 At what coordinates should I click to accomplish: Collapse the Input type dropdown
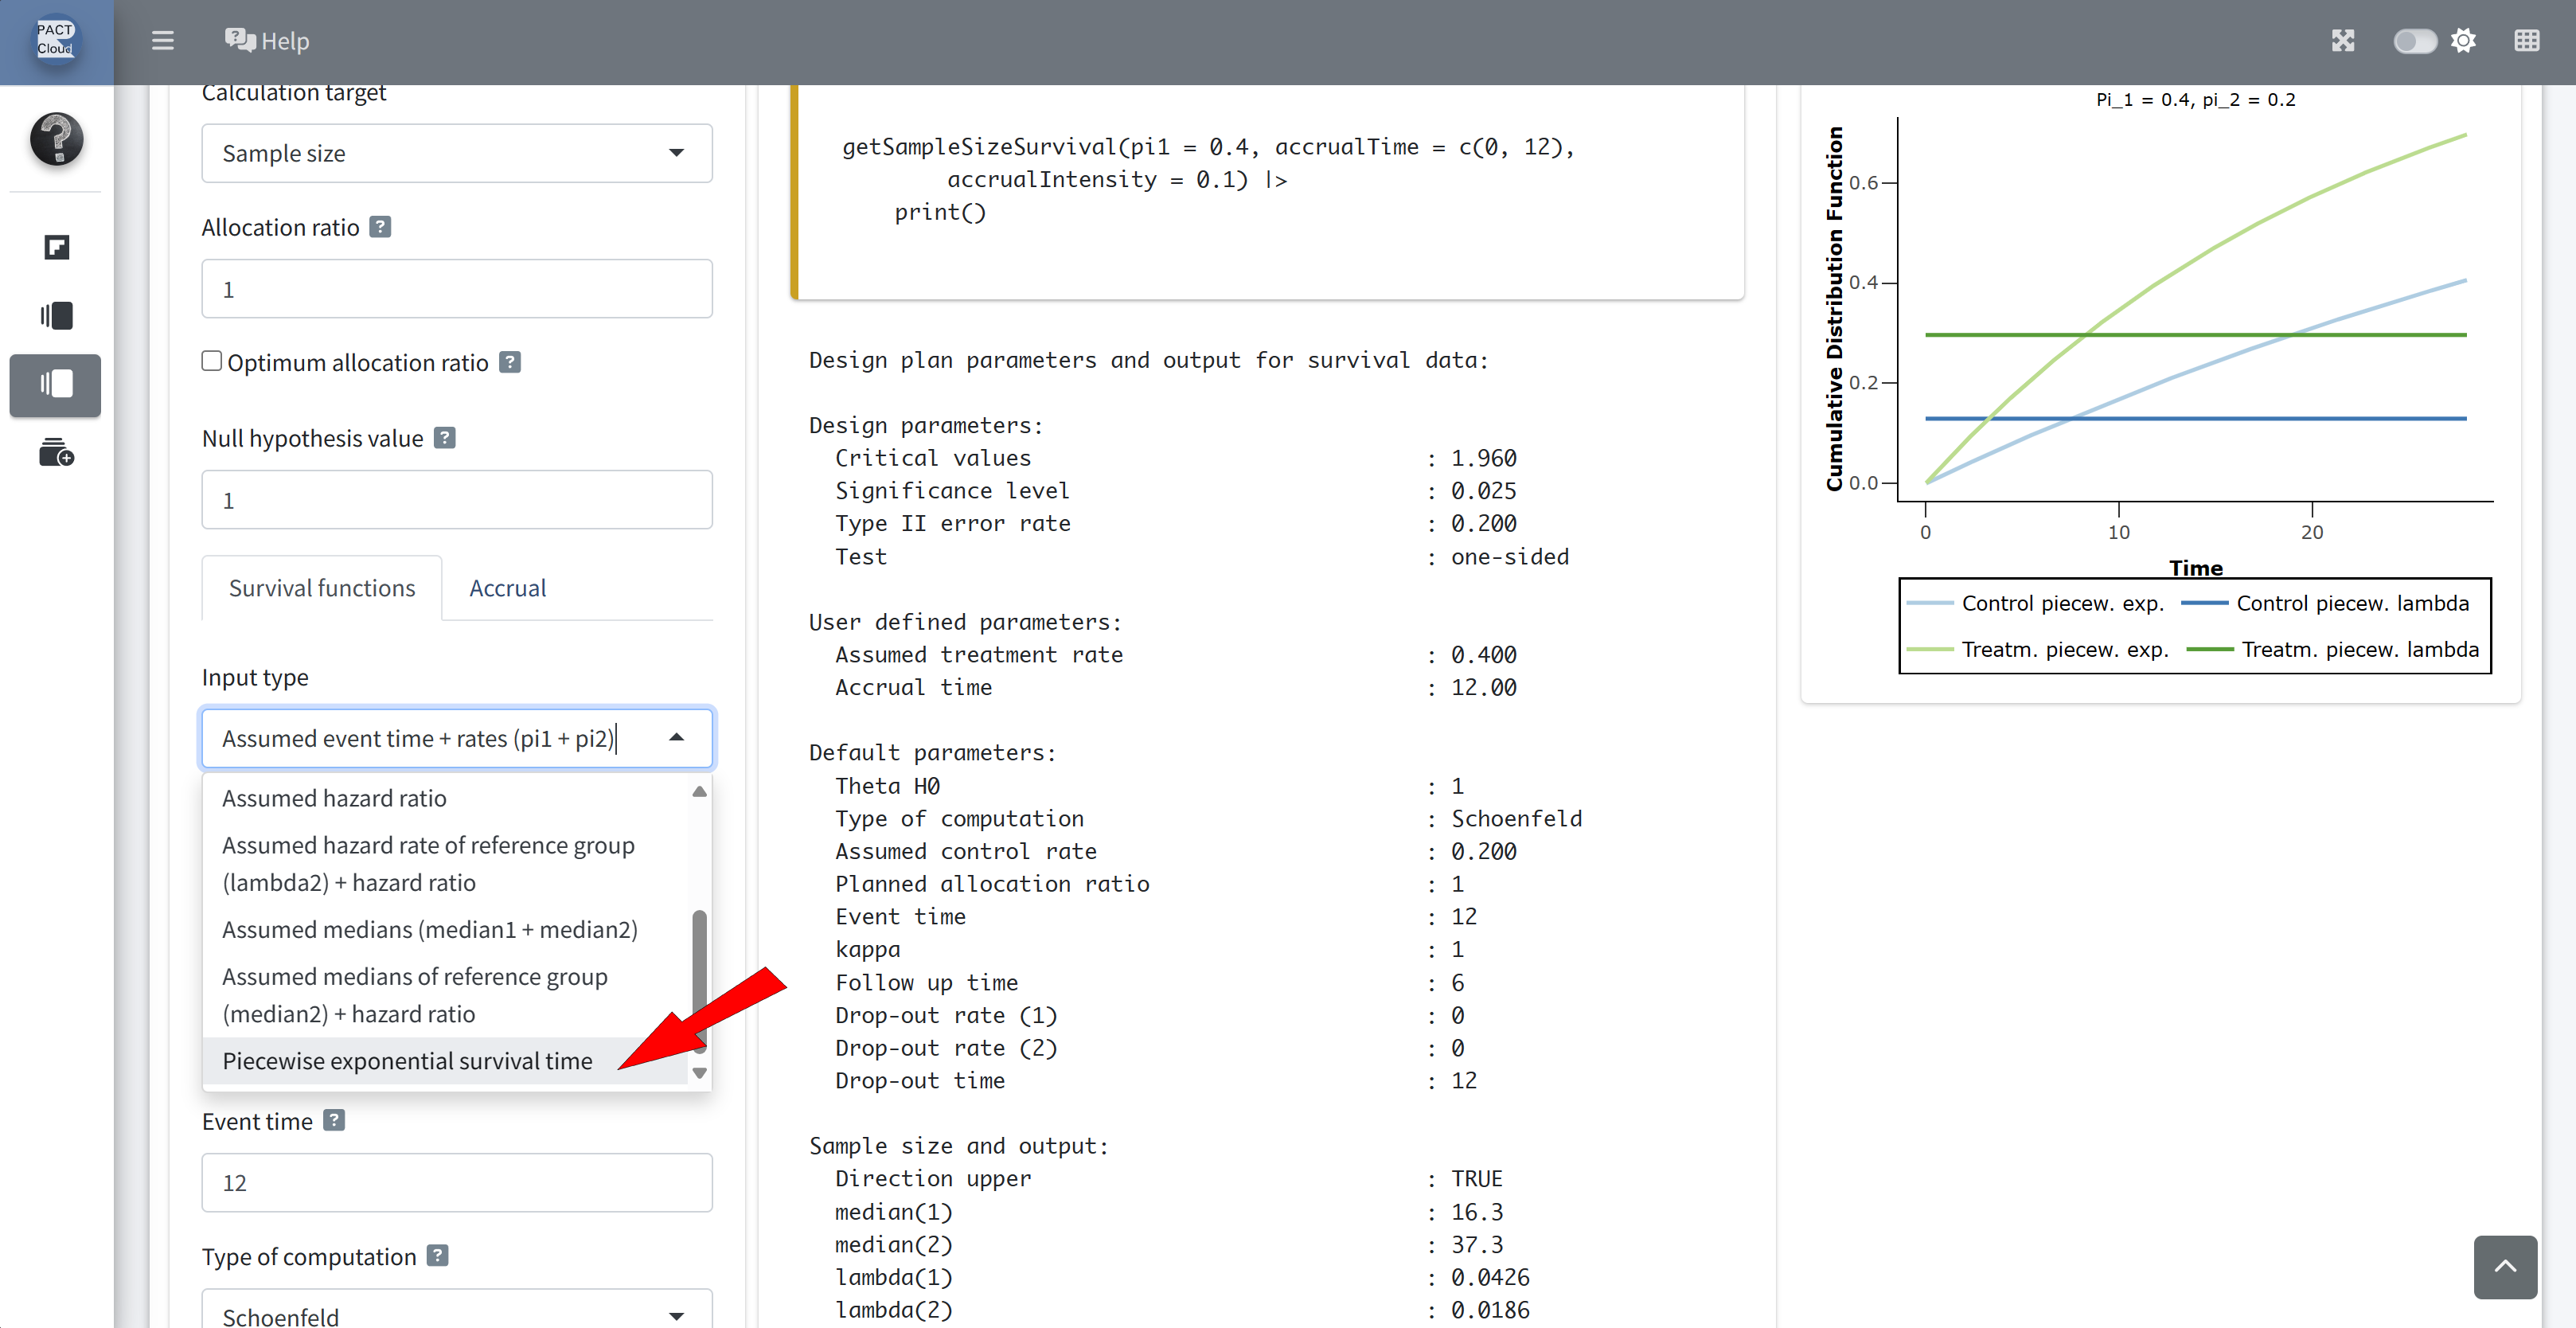[676, 738]
